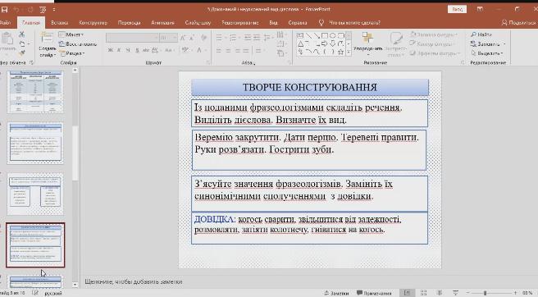The image size is (538, 297).
Task: Open the Animation (Анимация) ribbon tab
Action: [x=162, y=23]
